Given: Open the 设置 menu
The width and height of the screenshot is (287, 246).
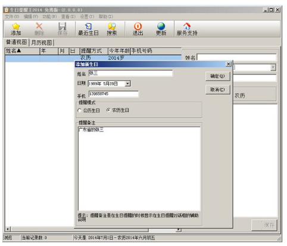Looking at the screenshot, I should [87, 17].
